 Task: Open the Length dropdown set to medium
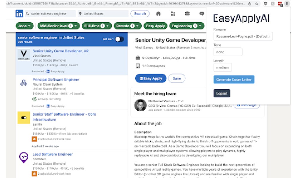pyautogui.click(x=222, y=67)
